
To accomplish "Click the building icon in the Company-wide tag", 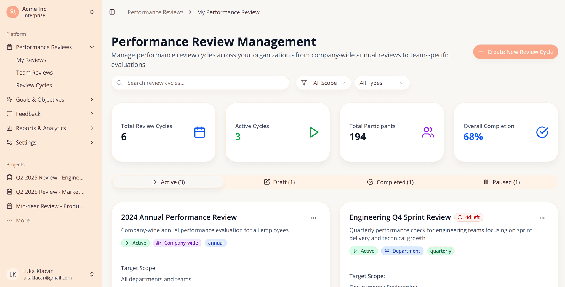I will pos(159,243).
